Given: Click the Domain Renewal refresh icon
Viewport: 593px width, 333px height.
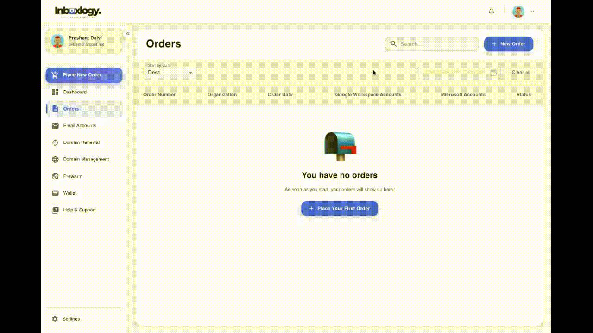Looking at the screenshot, I should point(55,142).
